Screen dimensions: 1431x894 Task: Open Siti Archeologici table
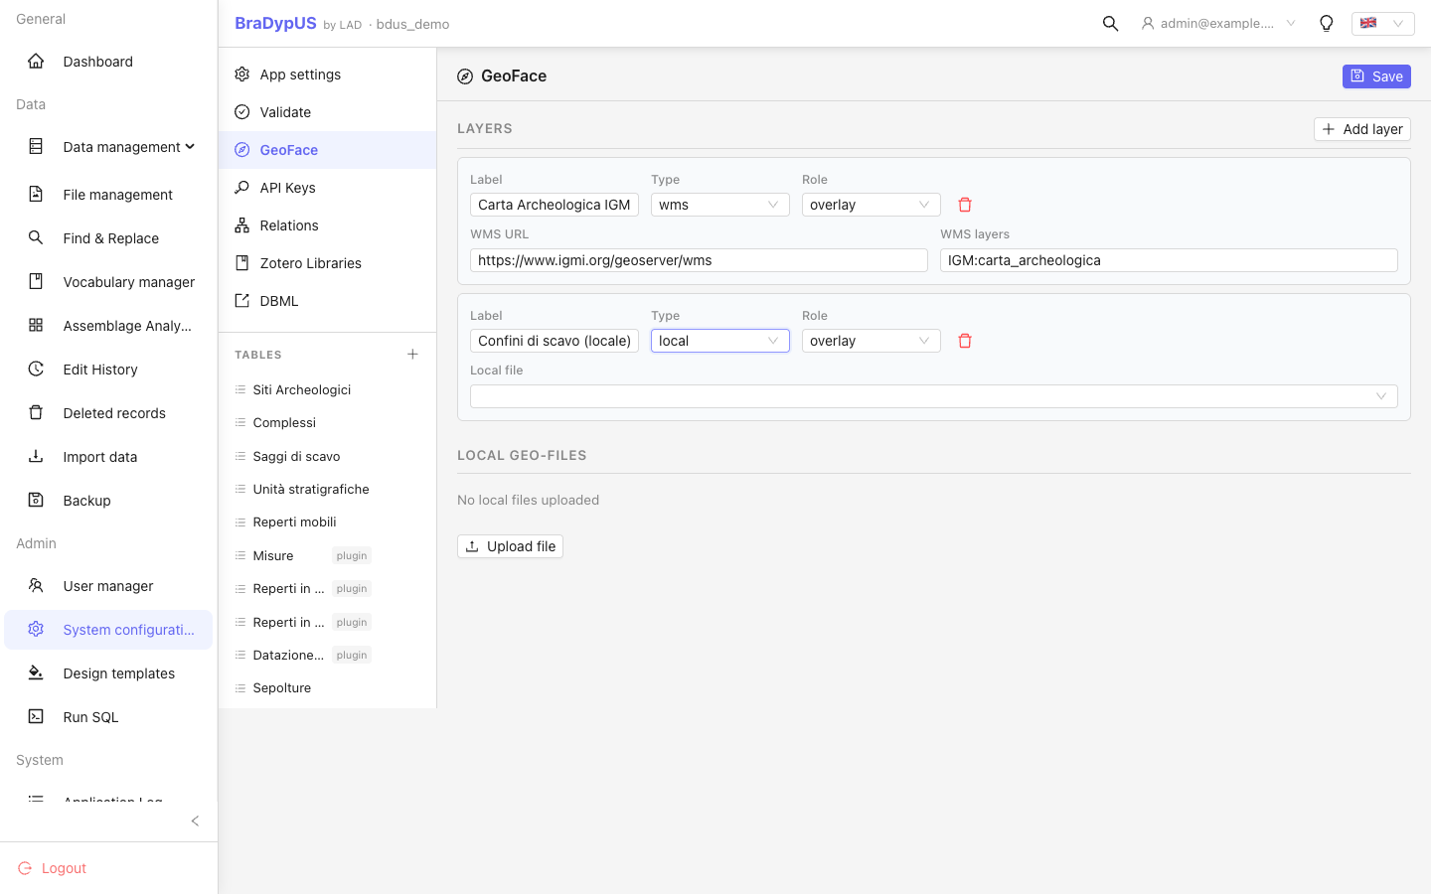pos(327,389)
